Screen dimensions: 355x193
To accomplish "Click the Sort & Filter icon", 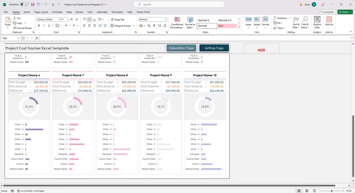I will (x=295, y=22).
